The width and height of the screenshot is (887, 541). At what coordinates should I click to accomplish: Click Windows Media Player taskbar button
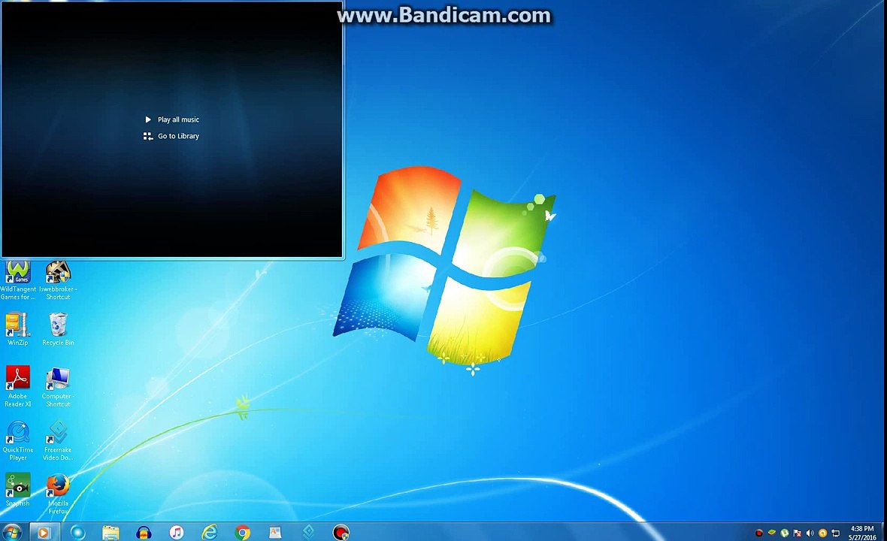coord(44,533)
